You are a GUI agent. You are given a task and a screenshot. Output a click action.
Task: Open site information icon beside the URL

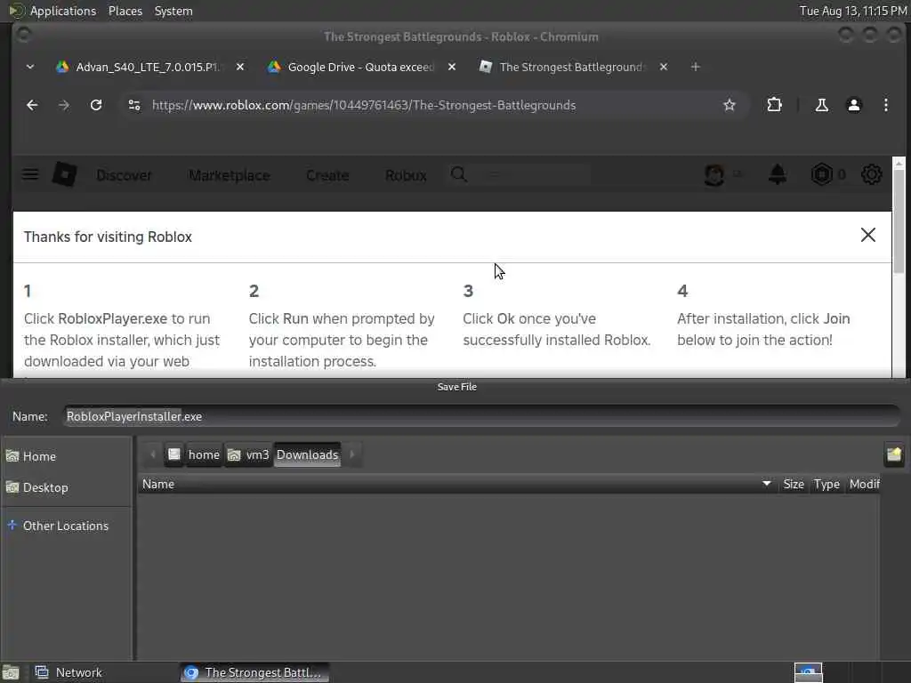coord(134,105)
